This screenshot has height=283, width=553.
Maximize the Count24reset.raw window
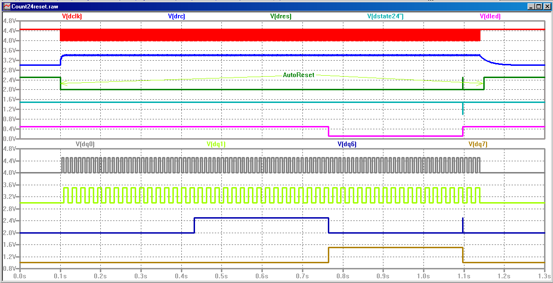538,6
